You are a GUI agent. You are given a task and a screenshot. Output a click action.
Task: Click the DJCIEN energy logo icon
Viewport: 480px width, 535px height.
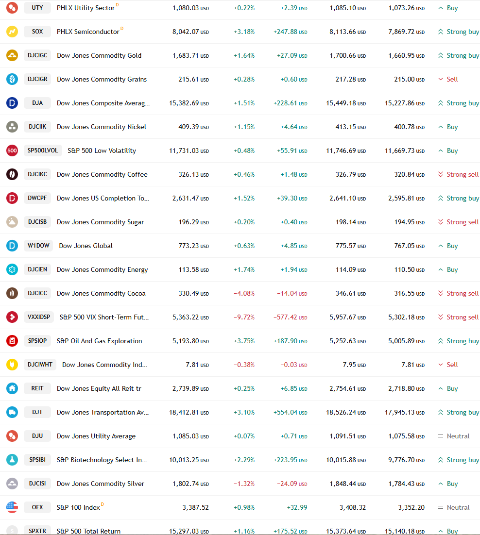[12, 269]
